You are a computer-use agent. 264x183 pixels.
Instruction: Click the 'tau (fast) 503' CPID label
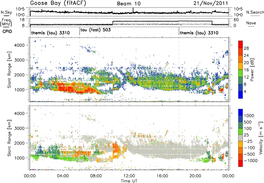[x=96, y=30]
